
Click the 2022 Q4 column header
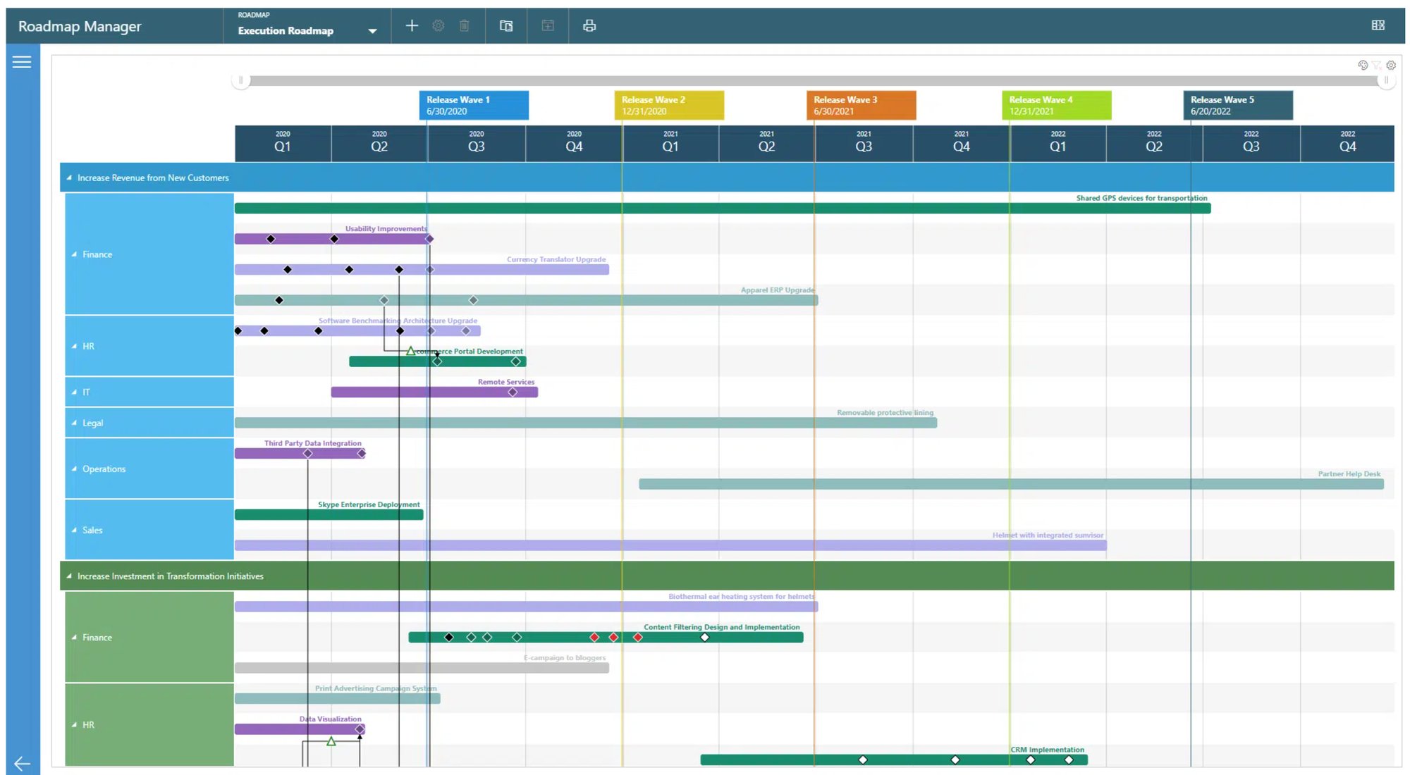coord(1347,144)
